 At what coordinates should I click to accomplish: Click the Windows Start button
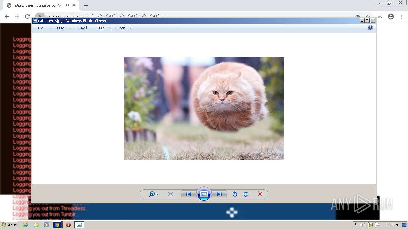click(9, 225)
